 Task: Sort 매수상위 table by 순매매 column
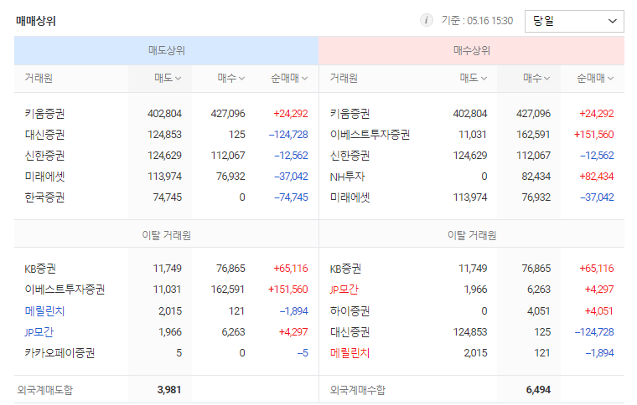pos(595,78)
